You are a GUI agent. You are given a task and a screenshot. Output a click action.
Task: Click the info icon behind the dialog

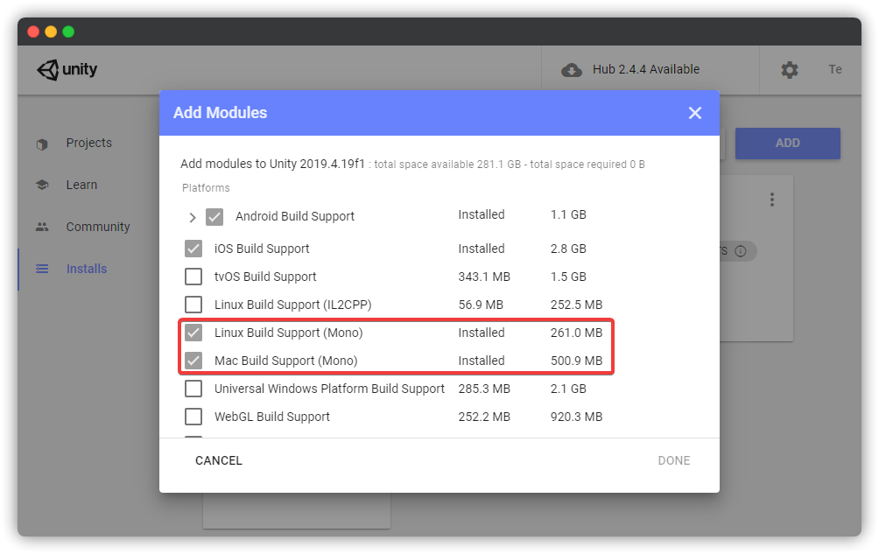pyautogui.click(x=741, y=251)
